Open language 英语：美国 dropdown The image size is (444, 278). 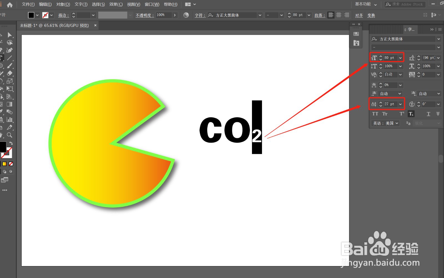click(385, 123)
